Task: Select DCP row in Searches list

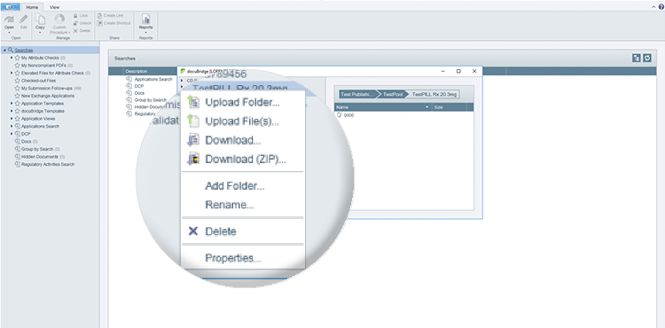Action: [139, 86]
